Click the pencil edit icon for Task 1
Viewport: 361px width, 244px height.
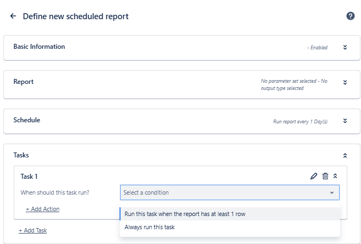[314, 176]
